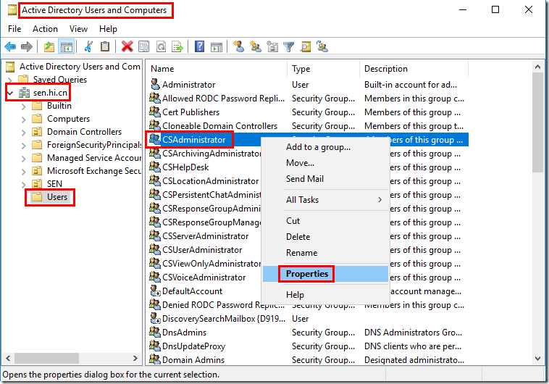Open the Action menu
The height and width of the screenshot is (384, 549).
(x=45, y=29)
